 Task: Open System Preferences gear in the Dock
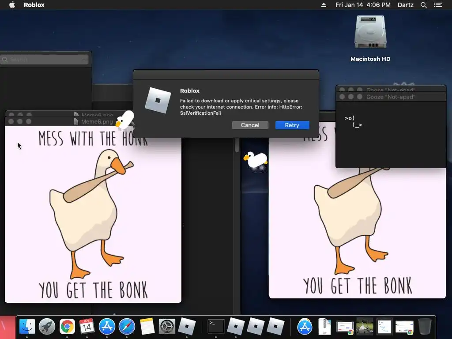(167, 327)
